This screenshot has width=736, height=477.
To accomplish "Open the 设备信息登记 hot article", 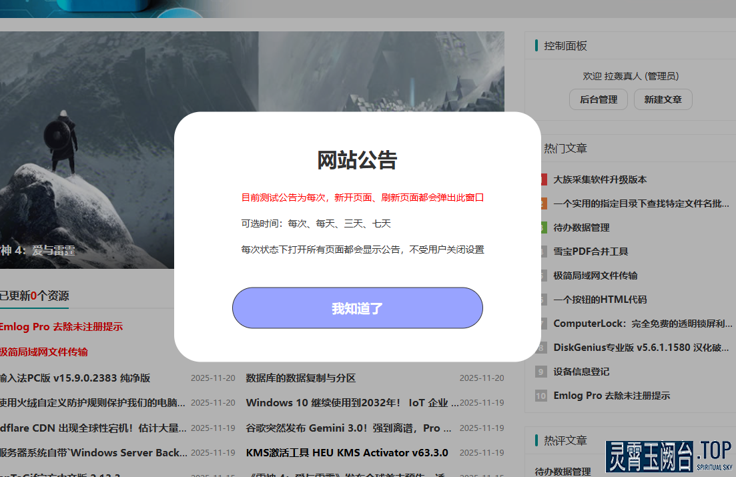I will coord(581,372).
